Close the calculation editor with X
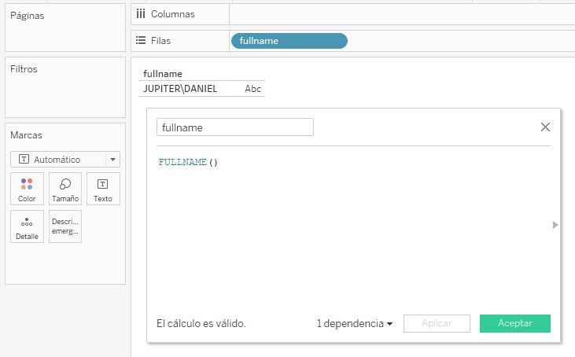The height and width of the screenshot is (357, 575). click(x=545, y=127)
